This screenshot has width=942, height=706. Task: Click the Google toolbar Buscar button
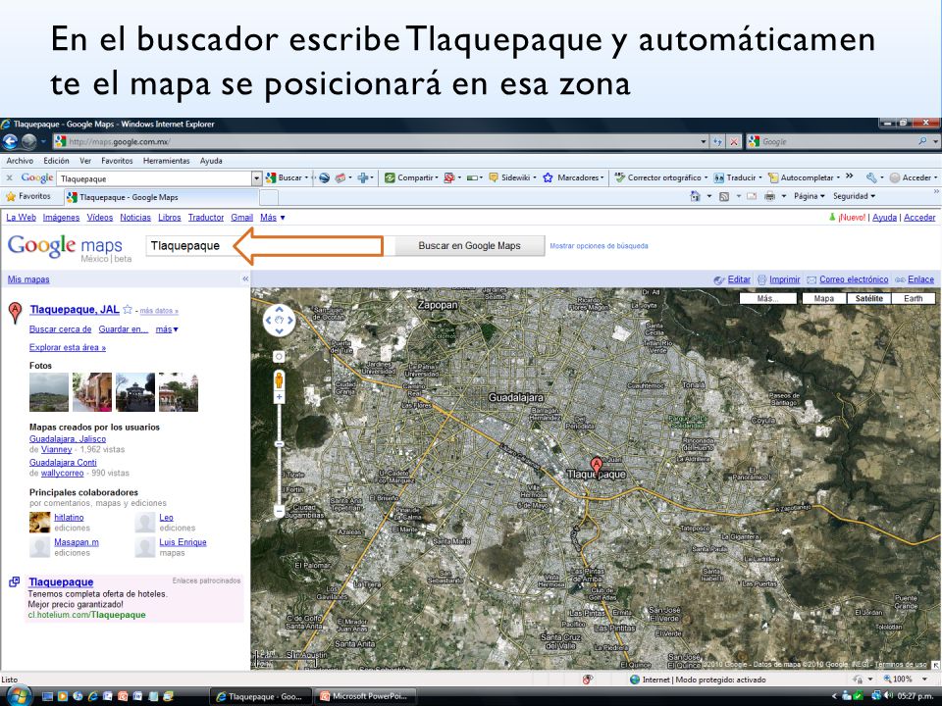[x=286, y=177]
